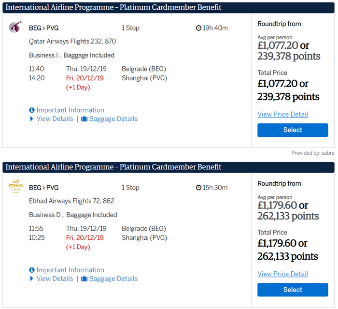Screen dimensions: 338x309
Task: Open View Price Detail for Qatar fare
Action: [x=282, y=114]
